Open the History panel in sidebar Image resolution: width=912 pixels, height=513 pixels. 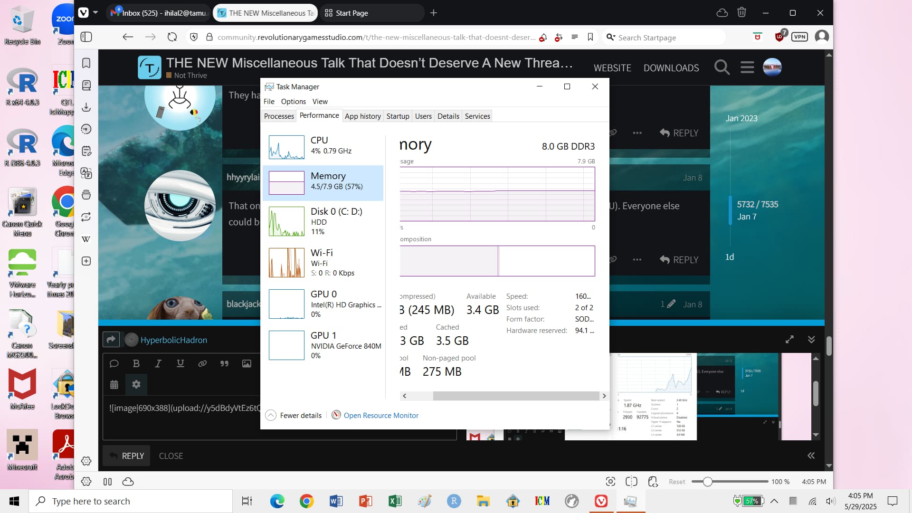pos(86,129)
